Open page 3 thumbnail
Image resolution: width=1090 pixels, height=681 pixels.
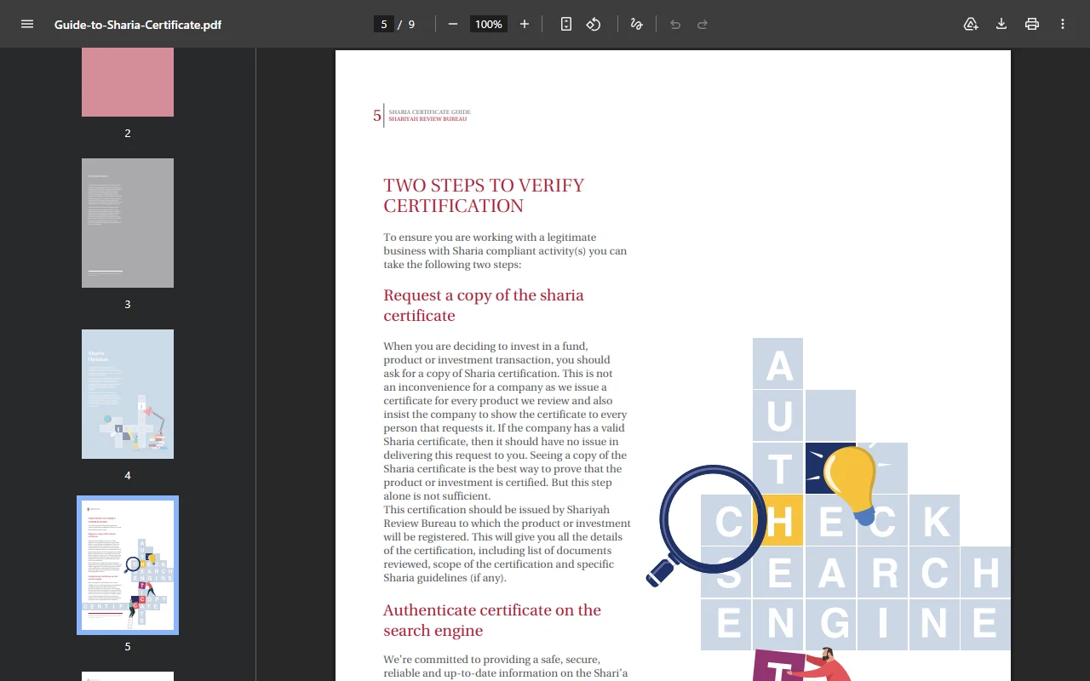(128, 223)
